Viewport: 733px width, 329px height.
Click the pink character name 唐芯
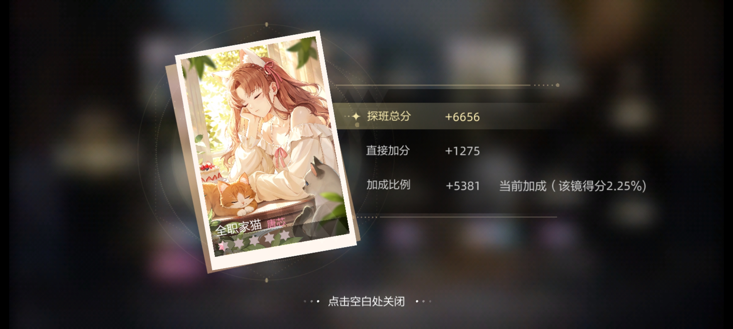click(276, 222)
